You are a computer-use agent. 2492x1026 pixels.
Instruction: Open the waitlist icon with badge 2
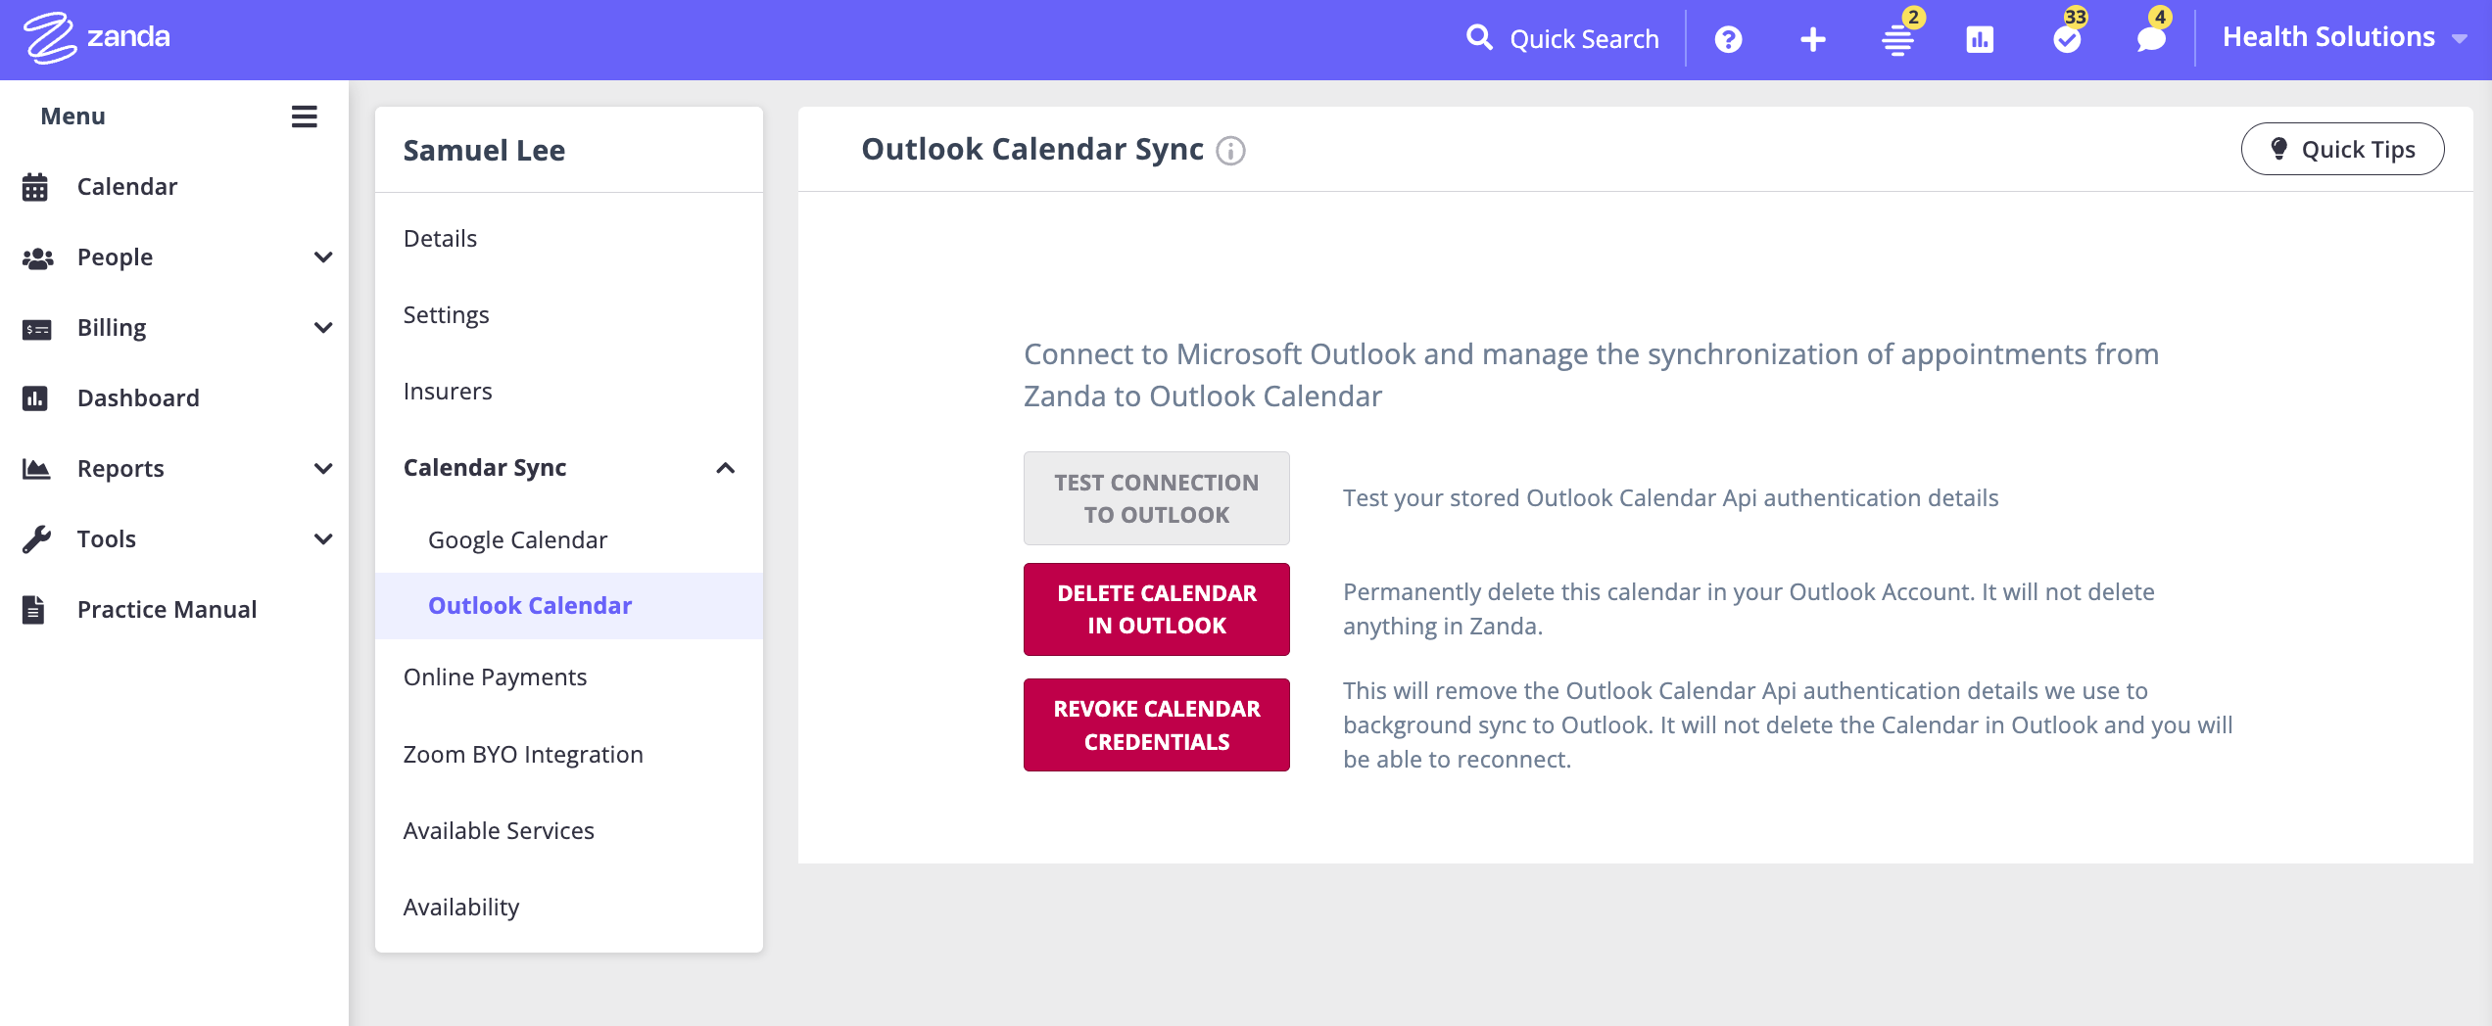[x=1897, y=39]
